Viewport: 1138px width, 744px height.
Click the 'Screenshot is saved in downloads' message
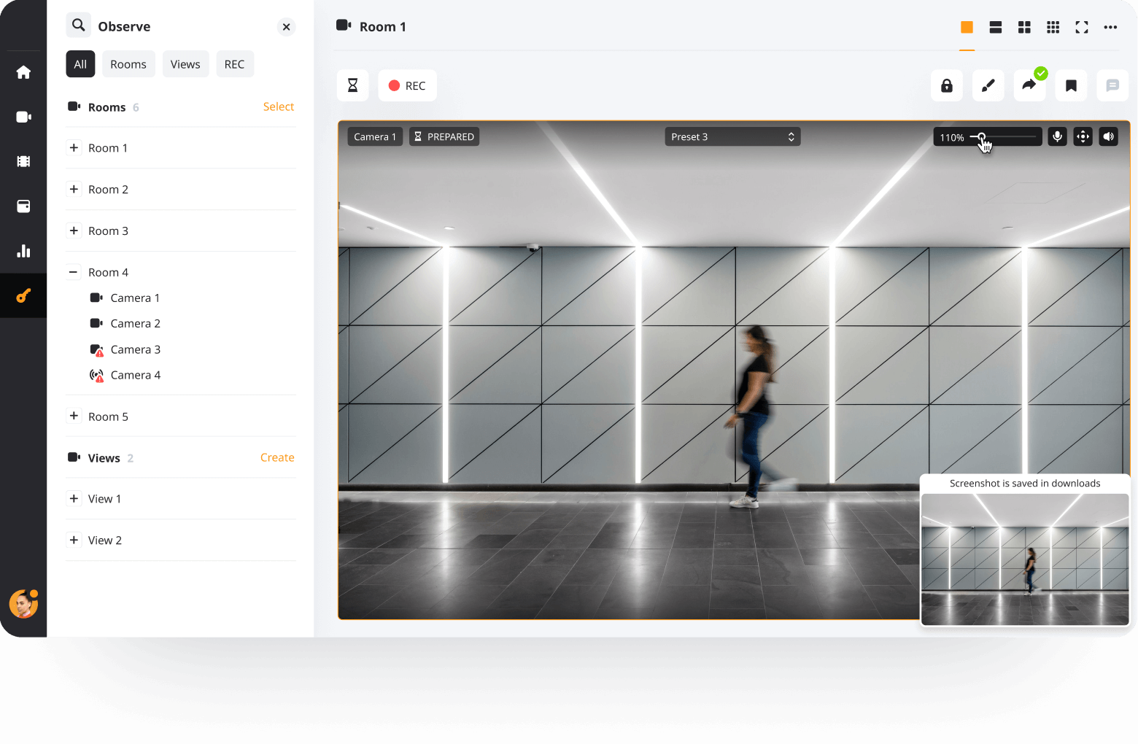1025,484
